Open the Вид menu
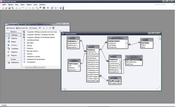 (x=17, y=5)
